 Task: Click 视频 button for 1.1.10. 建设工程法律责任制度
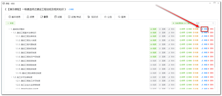[153, 73]
